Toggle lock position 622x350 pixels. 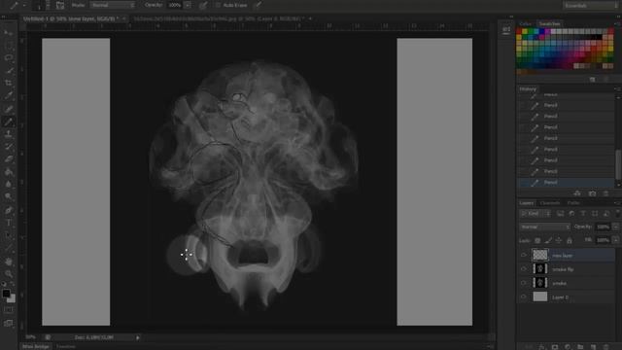pos(559,240)
